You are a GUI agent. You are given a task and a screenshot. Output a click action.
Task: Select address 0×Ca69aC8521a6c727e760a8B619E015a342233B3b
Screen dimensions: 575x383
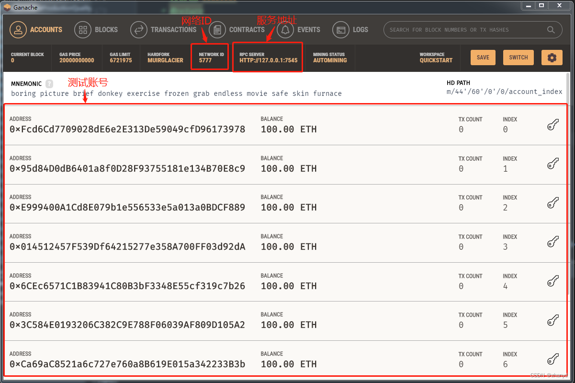pyautogui.click(x=127, y=364)
